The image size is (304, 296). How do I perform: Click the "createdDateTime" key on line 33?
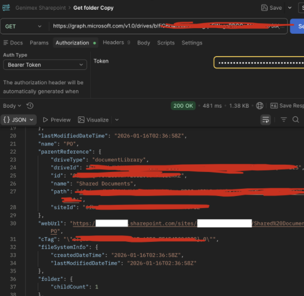click(x=78, y=255)
